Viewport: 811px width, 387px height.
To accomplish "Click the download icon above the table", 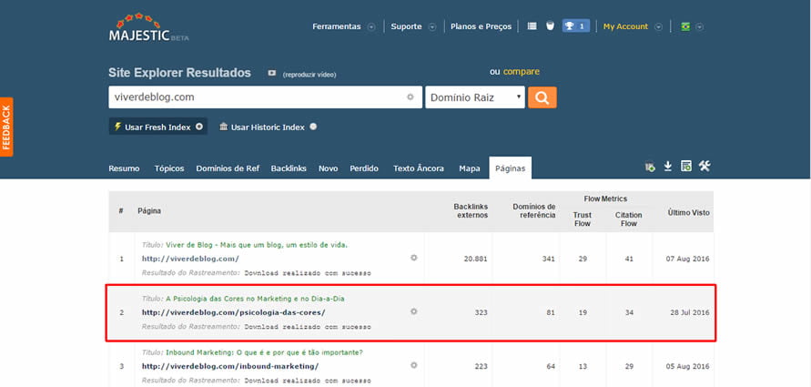I will coord(668,166).
